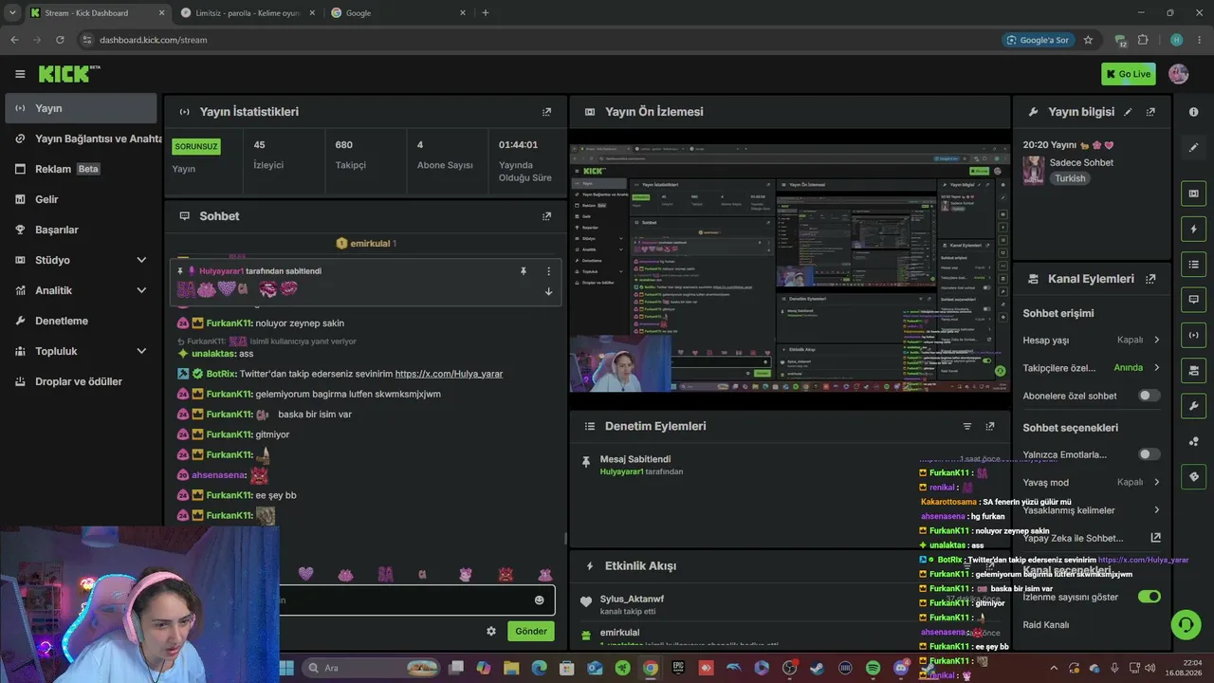Open the Windows Start menu
The image size is (1214, 683).
coord(286,668)
